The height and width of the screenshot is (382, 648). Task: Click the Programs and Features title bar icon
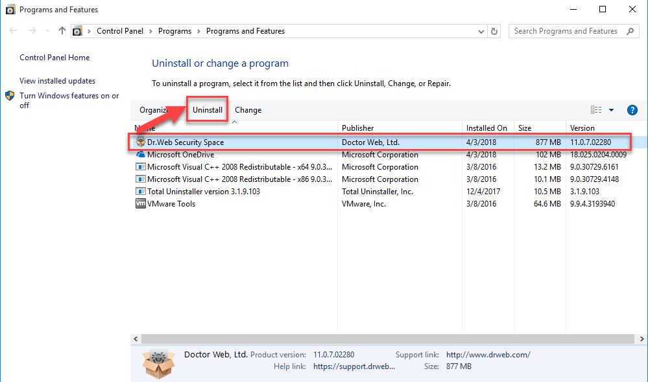point(10,10)
